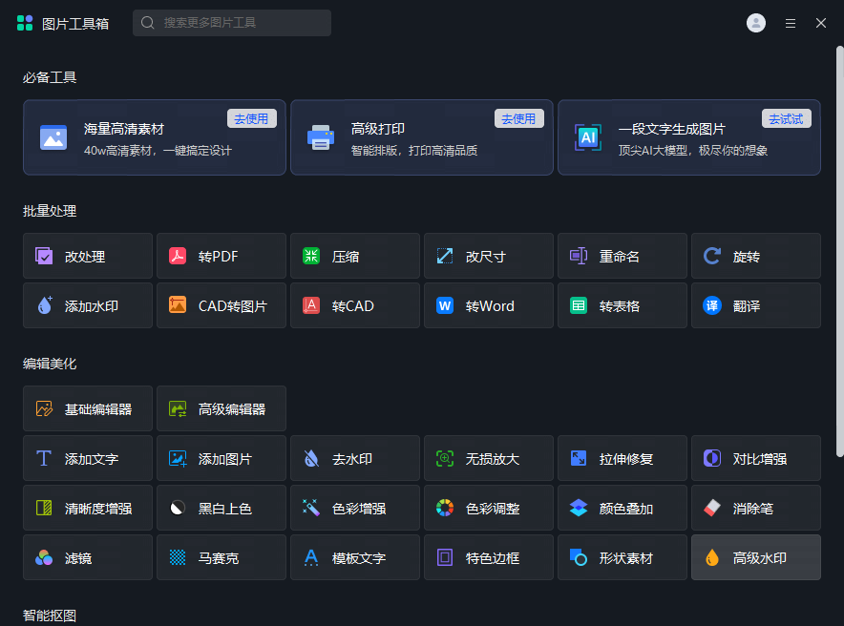Launch the 去水印 watermark removal tool
Image resolution: width=844 pixels, height=626 pixels.
(354, 458)
